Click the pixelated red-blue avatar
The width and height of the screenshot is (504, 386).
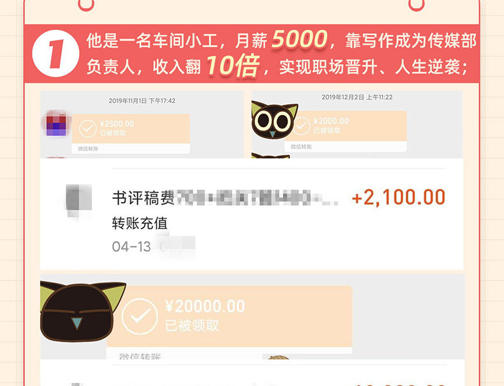coord(56,124)
